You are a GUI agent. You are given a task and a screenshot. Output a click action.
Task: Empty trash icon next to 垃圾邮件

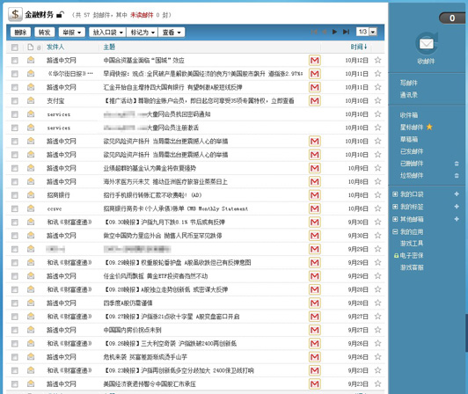click(457, 176)
